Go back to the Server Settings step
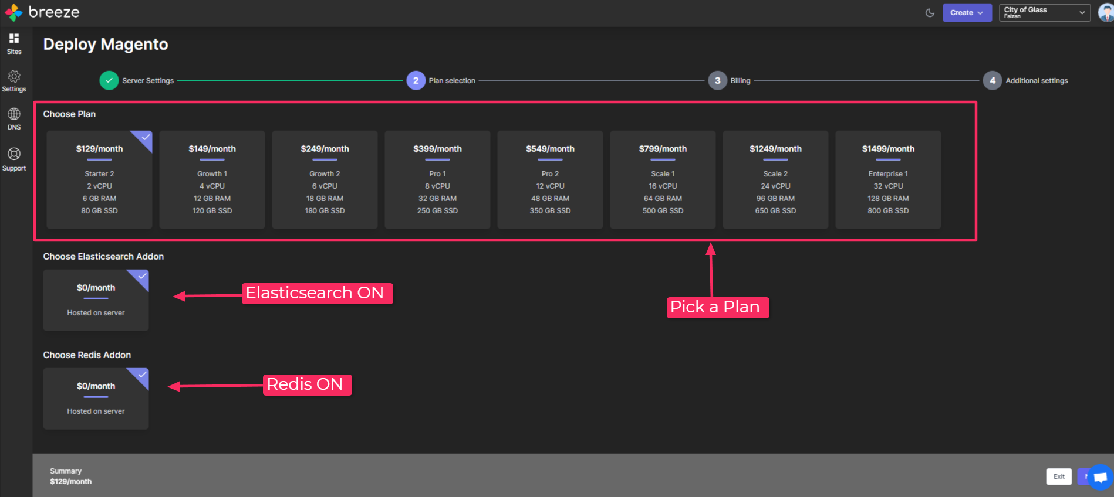 137,80
